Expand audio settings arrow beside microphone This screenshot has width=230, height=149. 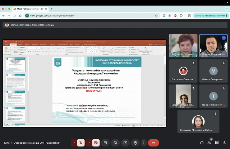point(74,143)
